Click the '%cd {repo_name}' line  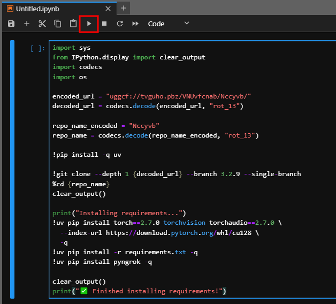tap(81, 184)
